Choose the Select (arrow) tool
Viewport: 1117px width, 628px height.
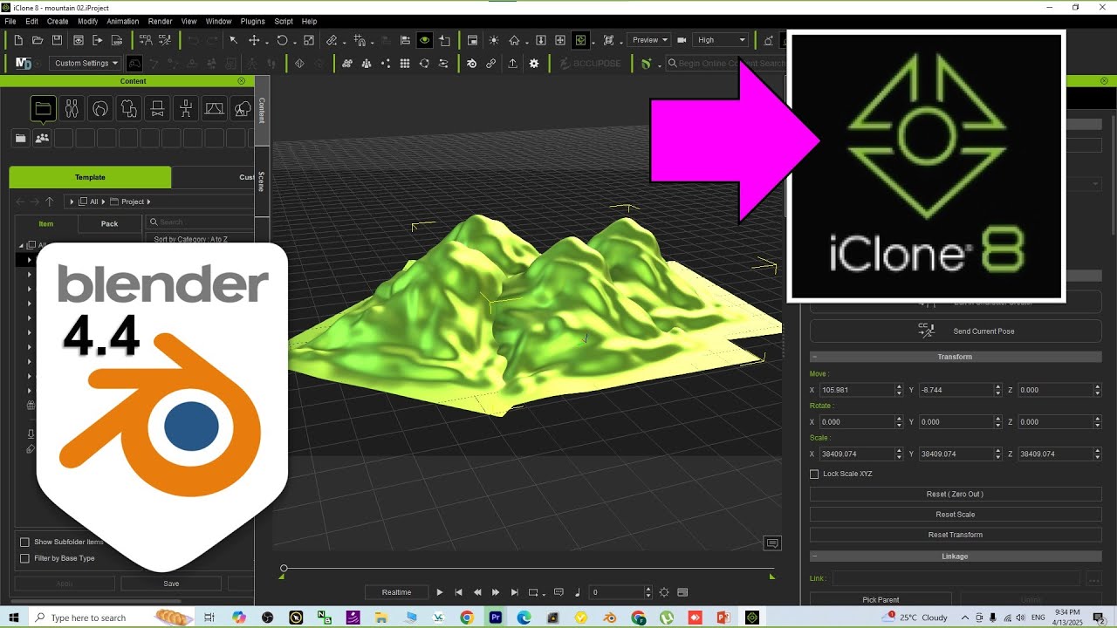(x=233, y=40)
